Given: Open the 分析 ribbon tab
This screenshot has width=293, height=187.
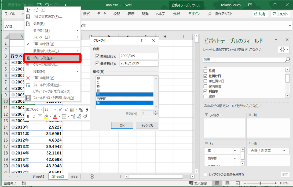Looking at the screenshot, I should 176,14.
